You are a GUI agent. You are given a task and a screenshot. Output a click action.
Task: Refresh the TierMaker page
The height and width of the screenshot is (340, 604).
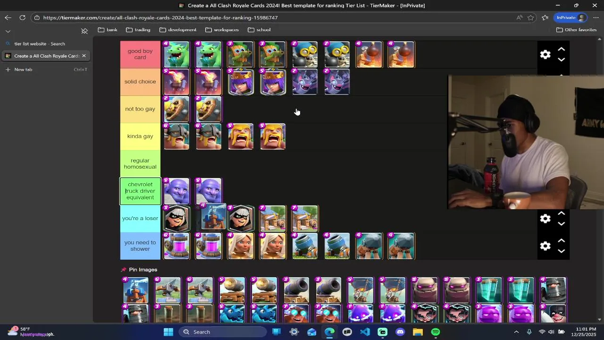click(x=22, y=17)
